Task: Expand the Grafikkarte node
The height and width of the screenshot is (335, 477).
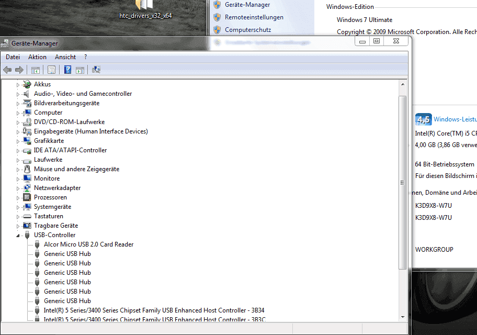Action: tap(18, 141)
